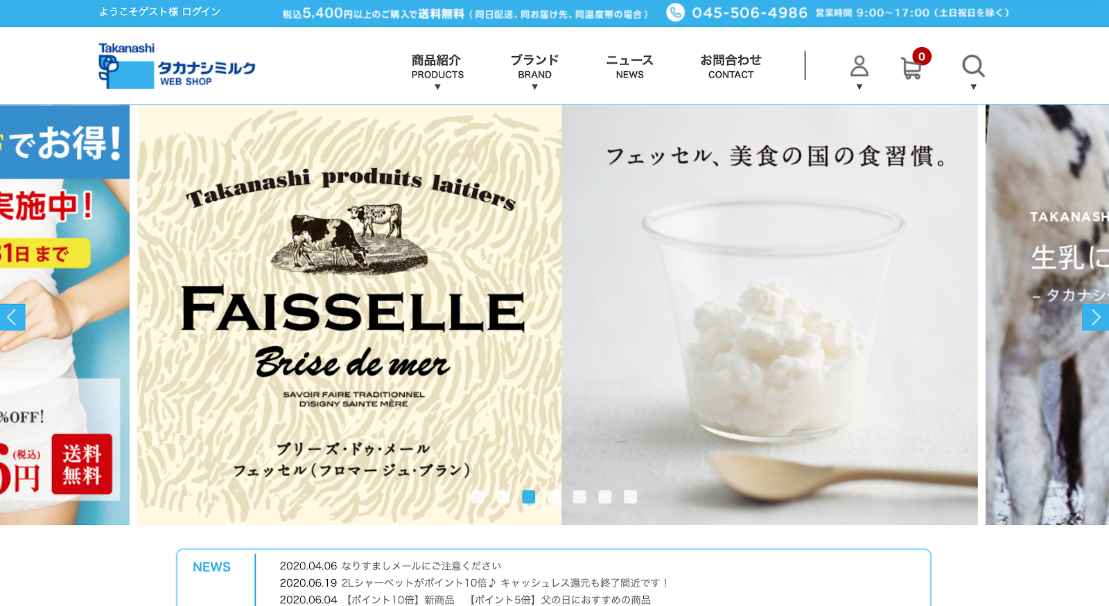Open the user account icon
Image resolution: width=1109 pixels, height=606 pixels.
click(859, 66)
